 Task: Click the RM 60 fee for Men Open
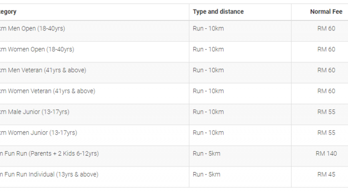pyautogui.click(x=326, y=28)
